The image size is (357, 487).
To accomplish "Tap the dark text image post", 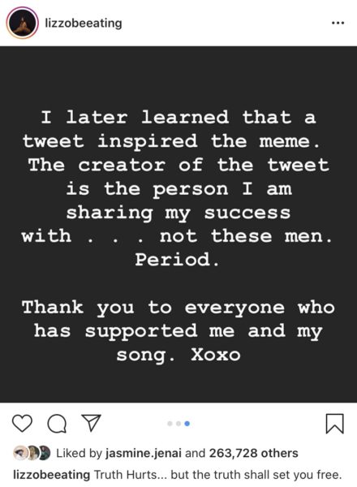I will 178,224.
